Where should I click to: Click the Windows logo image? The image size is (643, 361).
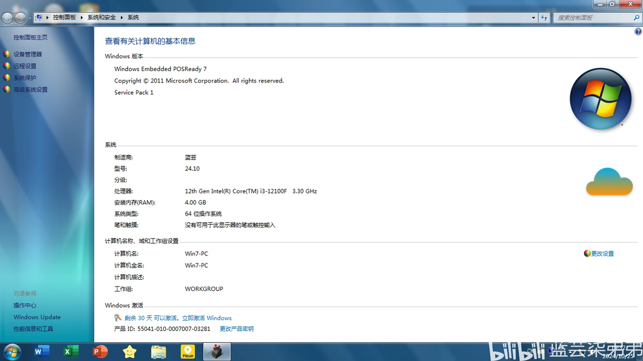[x=601, y=99]
